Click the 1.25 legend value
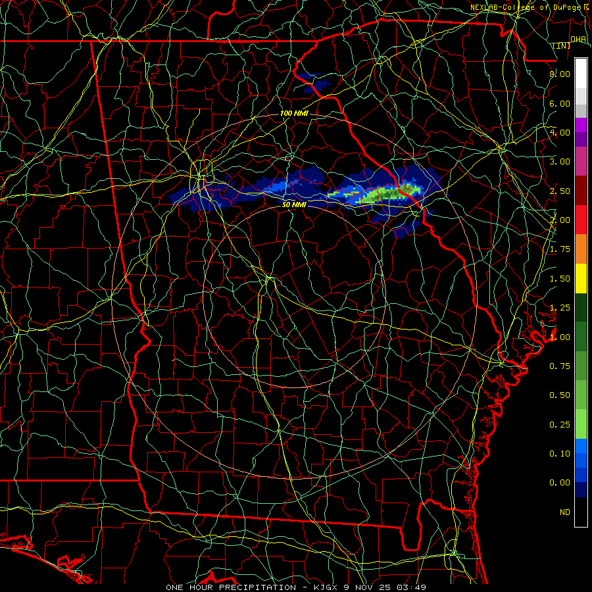The width and height of the screenshot is (592, 592). tap(559, 308)
